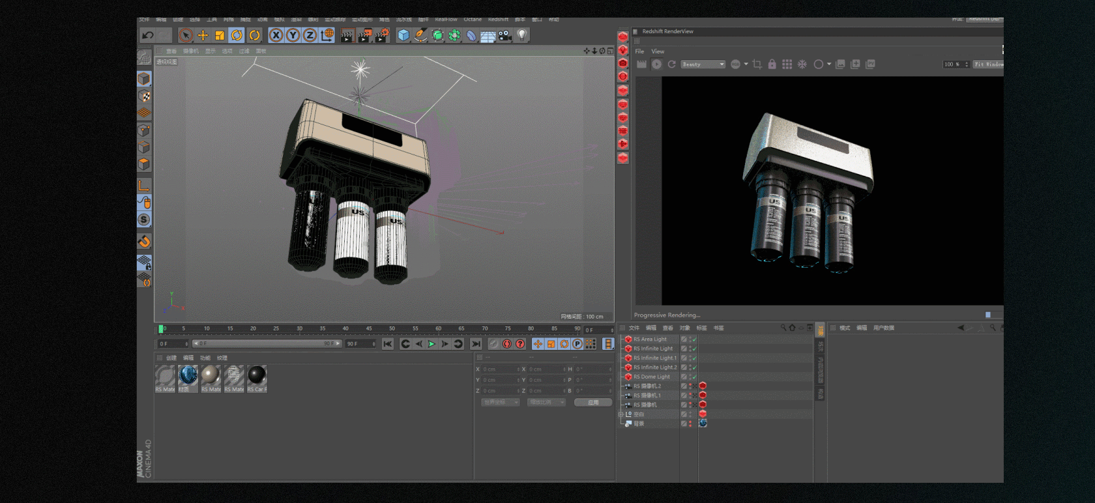
Task: Open the green subdivision generator icon
Action: [438, 35]
